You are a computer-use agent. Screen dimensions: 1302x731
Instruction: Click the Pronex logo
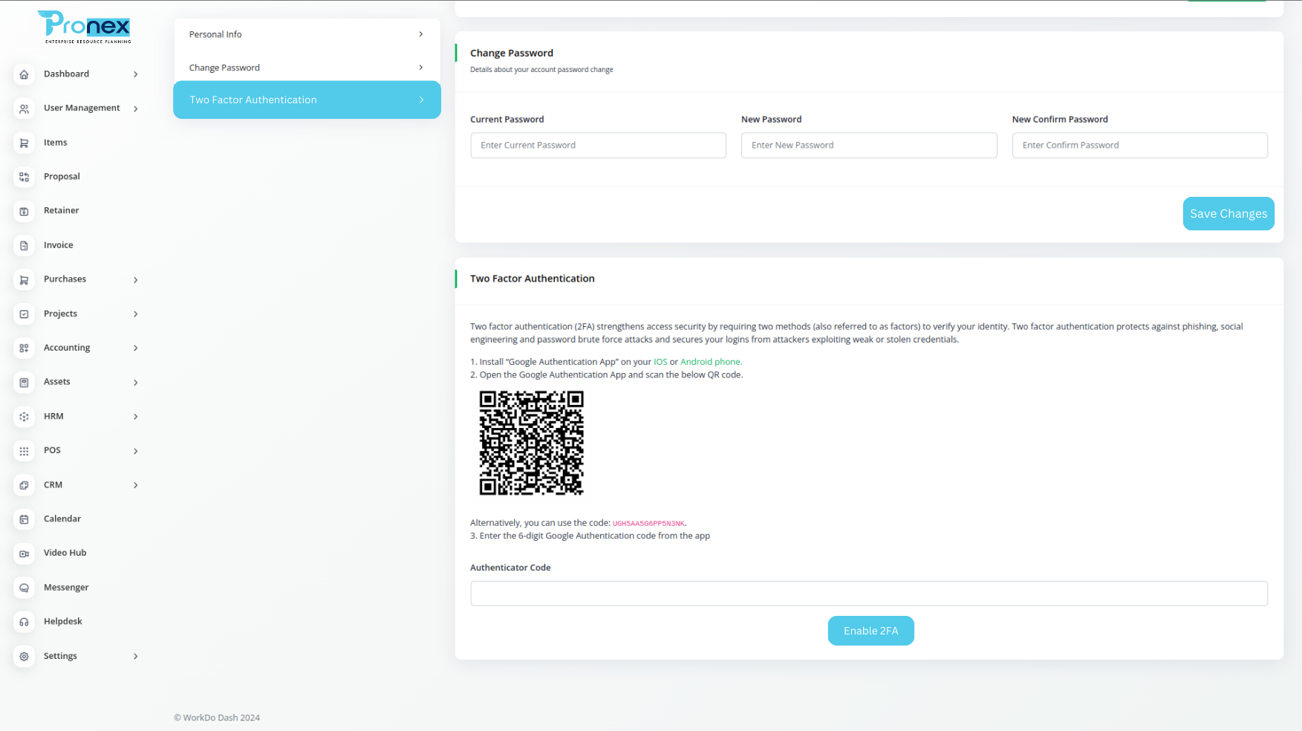click(x=85, y=27)
